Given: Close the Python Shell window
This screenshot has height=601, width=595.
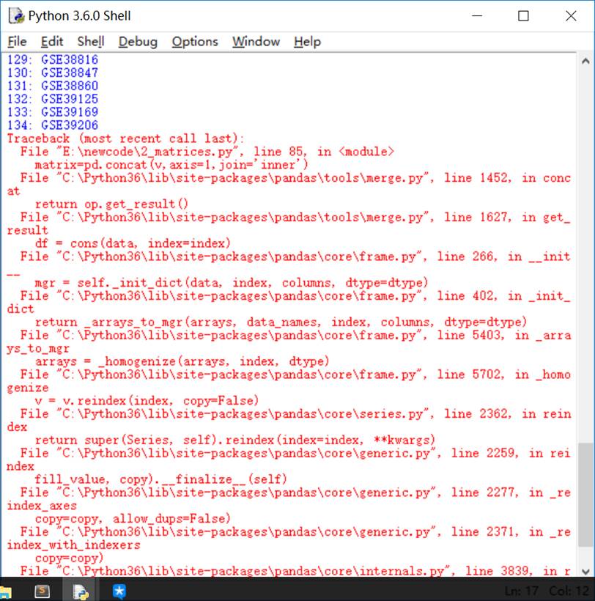Looking at the screenshot, I should (571, 15).
